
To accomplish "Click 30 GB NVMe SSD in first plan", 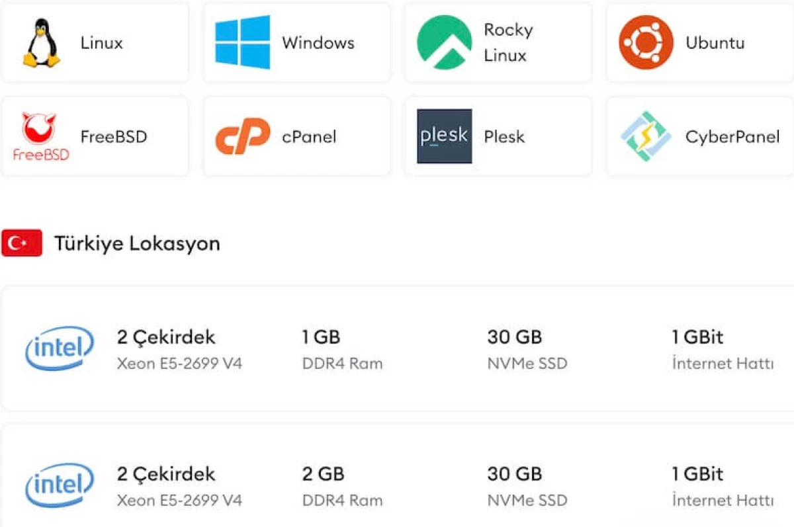I will (x=527, y=348).
